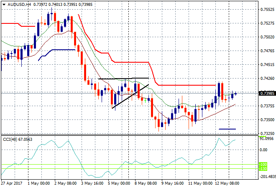Select the low price value 0.73951
Screen dimensions: 276x188
click(x=70, y=5)
